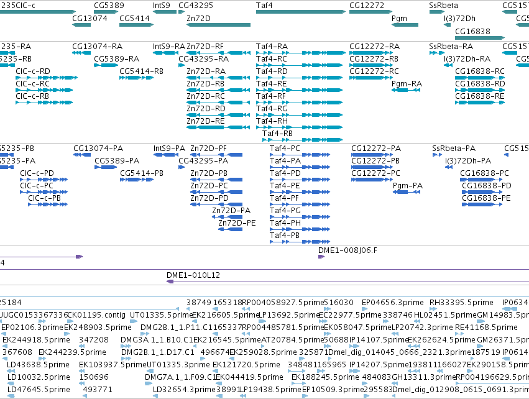Click the l(3)72Dh-PA protein label
The height and width of the screenshot is (399, 529).
coord(468,160)
